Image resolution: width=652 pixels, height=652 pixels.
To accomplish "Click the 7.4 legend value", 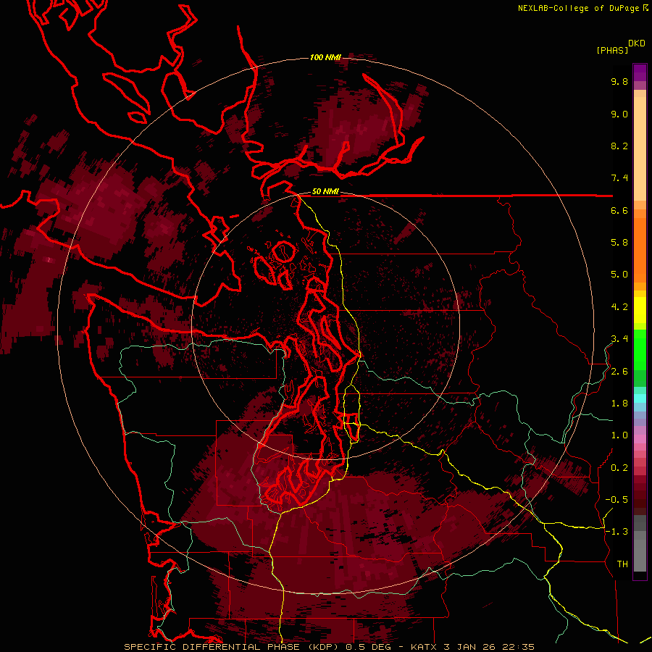I will tap(619, 178).
